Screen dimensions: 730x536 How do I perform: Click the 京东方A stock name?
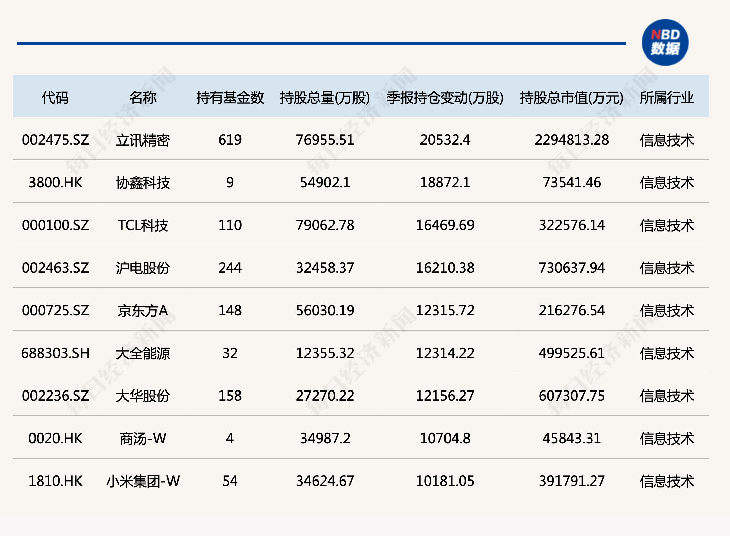click(x=143, y=310)
